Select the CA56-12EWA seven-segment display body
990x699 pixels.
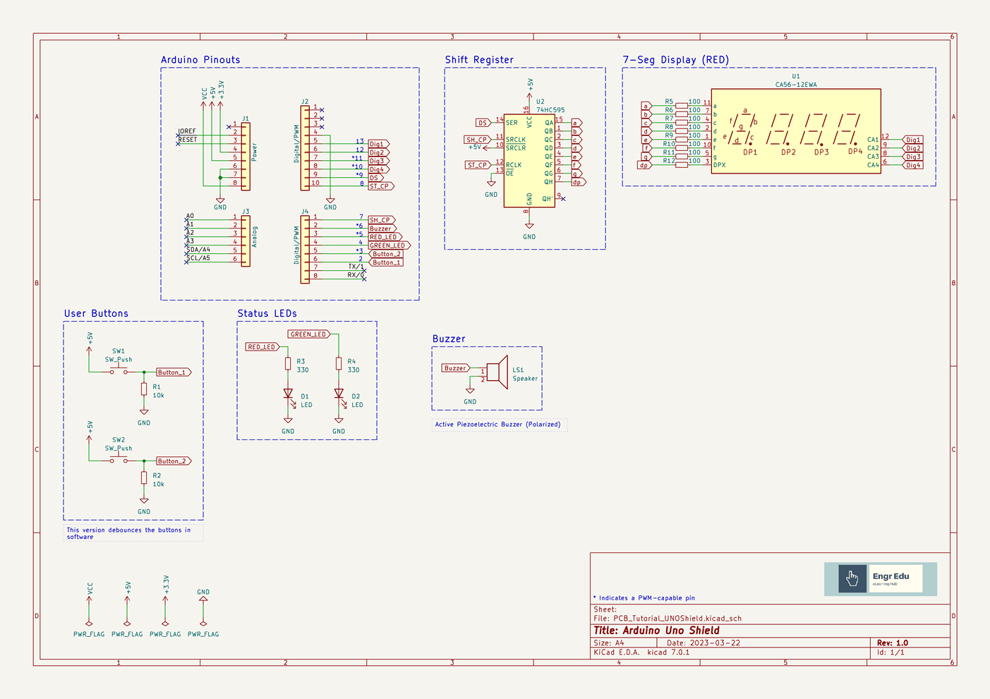pyautogui.click(x=795, y=130)
